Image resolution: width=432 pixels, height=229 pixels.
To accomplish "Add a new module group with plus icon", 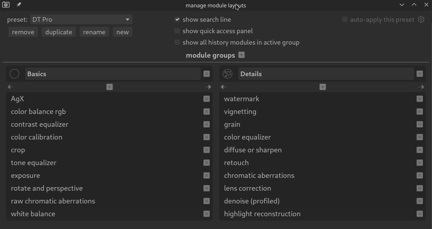I will [x=241, y=55].
